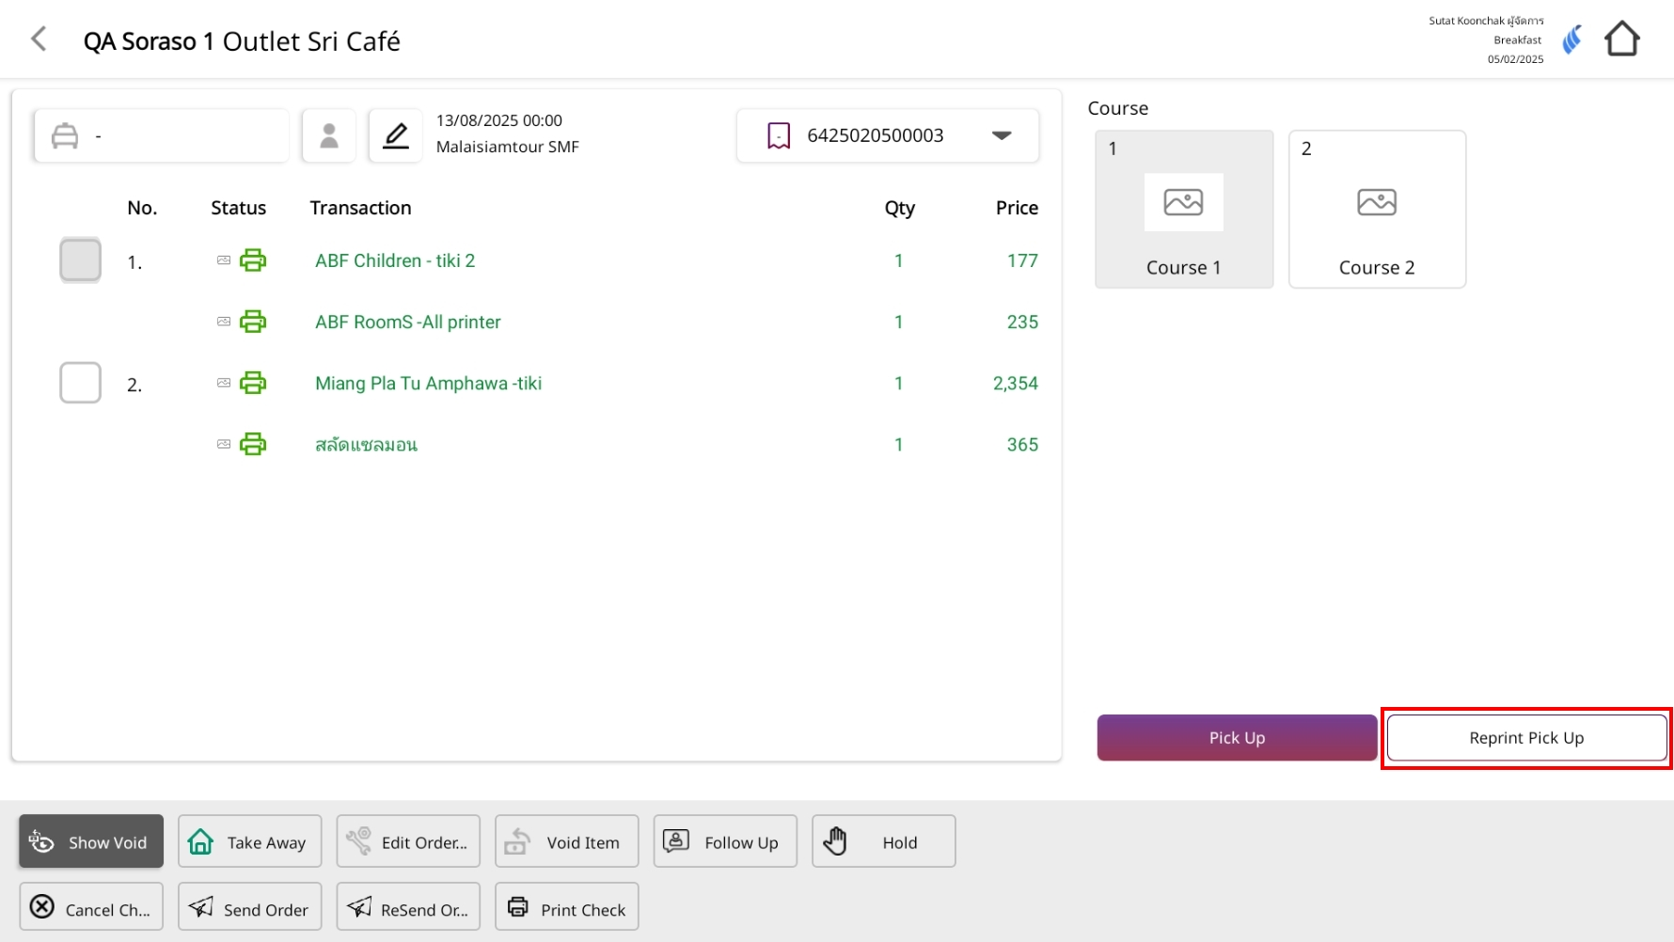Open the home screen icon
Viewport: 1674px width, 942px height.
click(x=1621, y=39)
